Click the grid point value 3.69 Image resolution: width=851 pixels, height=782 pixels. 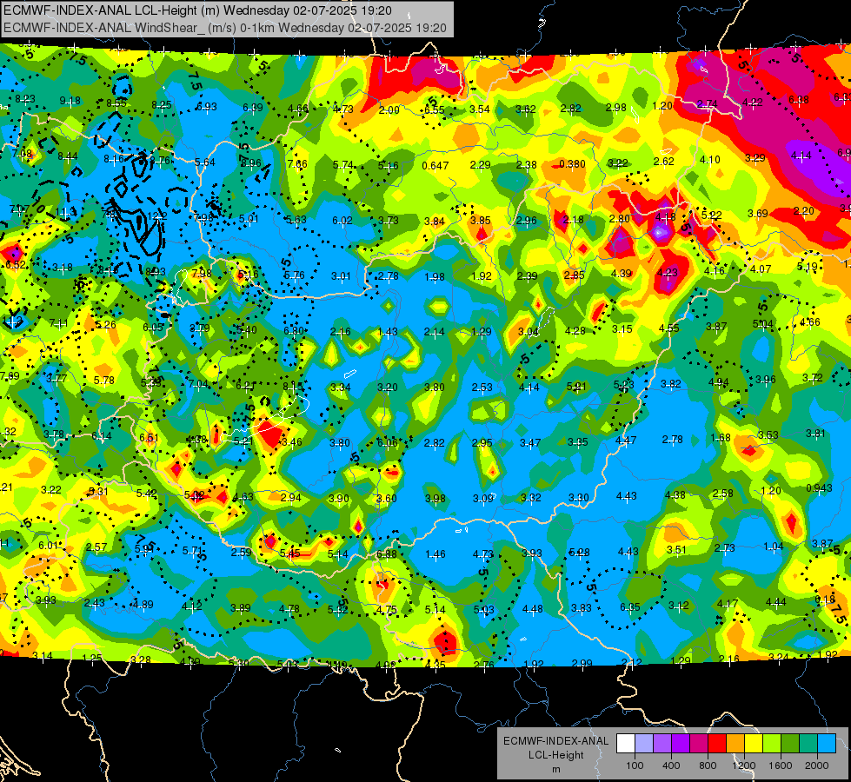click(758, 213)
